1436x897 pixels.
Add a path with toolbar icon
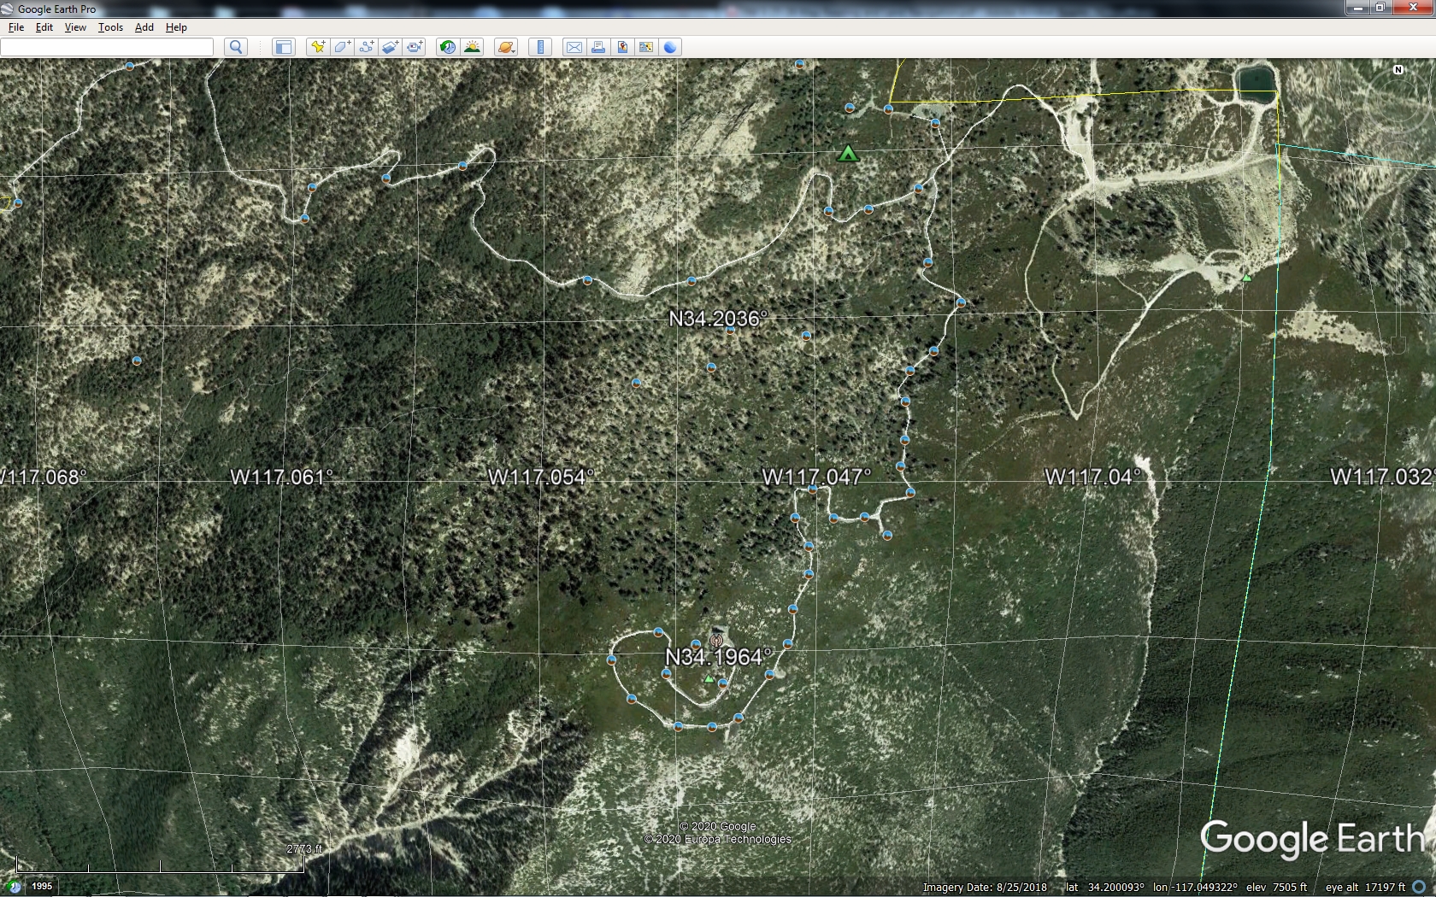coord(366,47)
